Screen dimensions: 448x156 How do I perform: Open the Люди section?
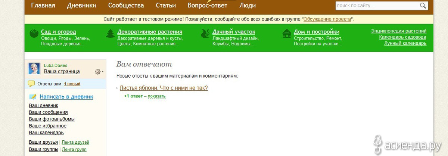point(247,5)
